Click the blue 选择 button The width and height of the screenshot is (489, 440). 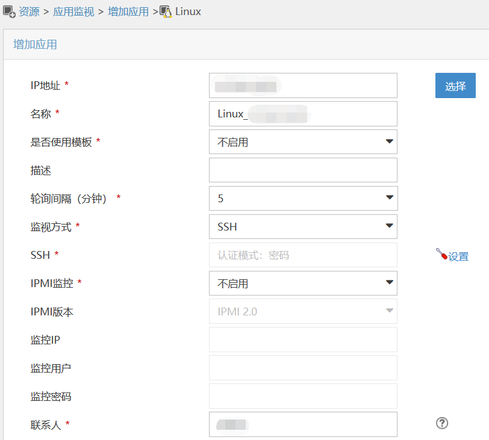(x=455, y=85)
